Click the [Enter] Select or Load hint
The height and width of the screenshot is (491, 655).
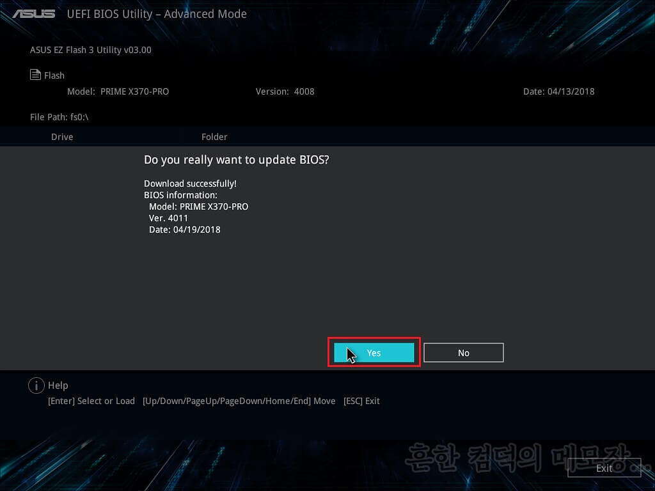[x=91, y=401]
